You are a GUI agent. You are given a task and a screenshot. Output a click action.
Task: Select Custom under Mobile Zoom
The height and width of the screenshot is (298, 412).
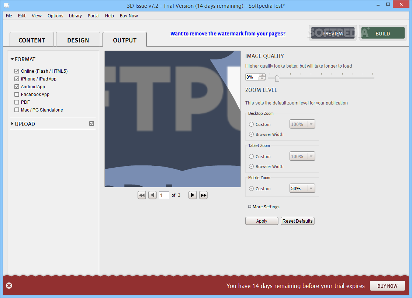(x=252, y=189)
